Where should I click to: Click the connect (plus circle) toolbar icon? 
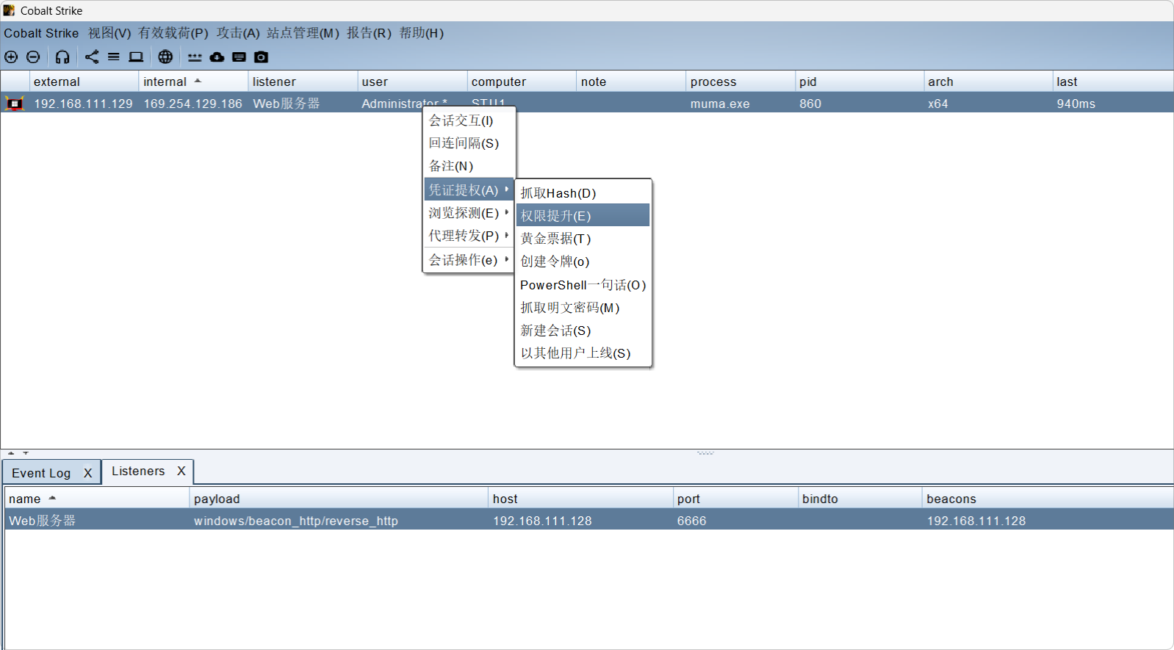pyautogui.click(x=11, y=57)
